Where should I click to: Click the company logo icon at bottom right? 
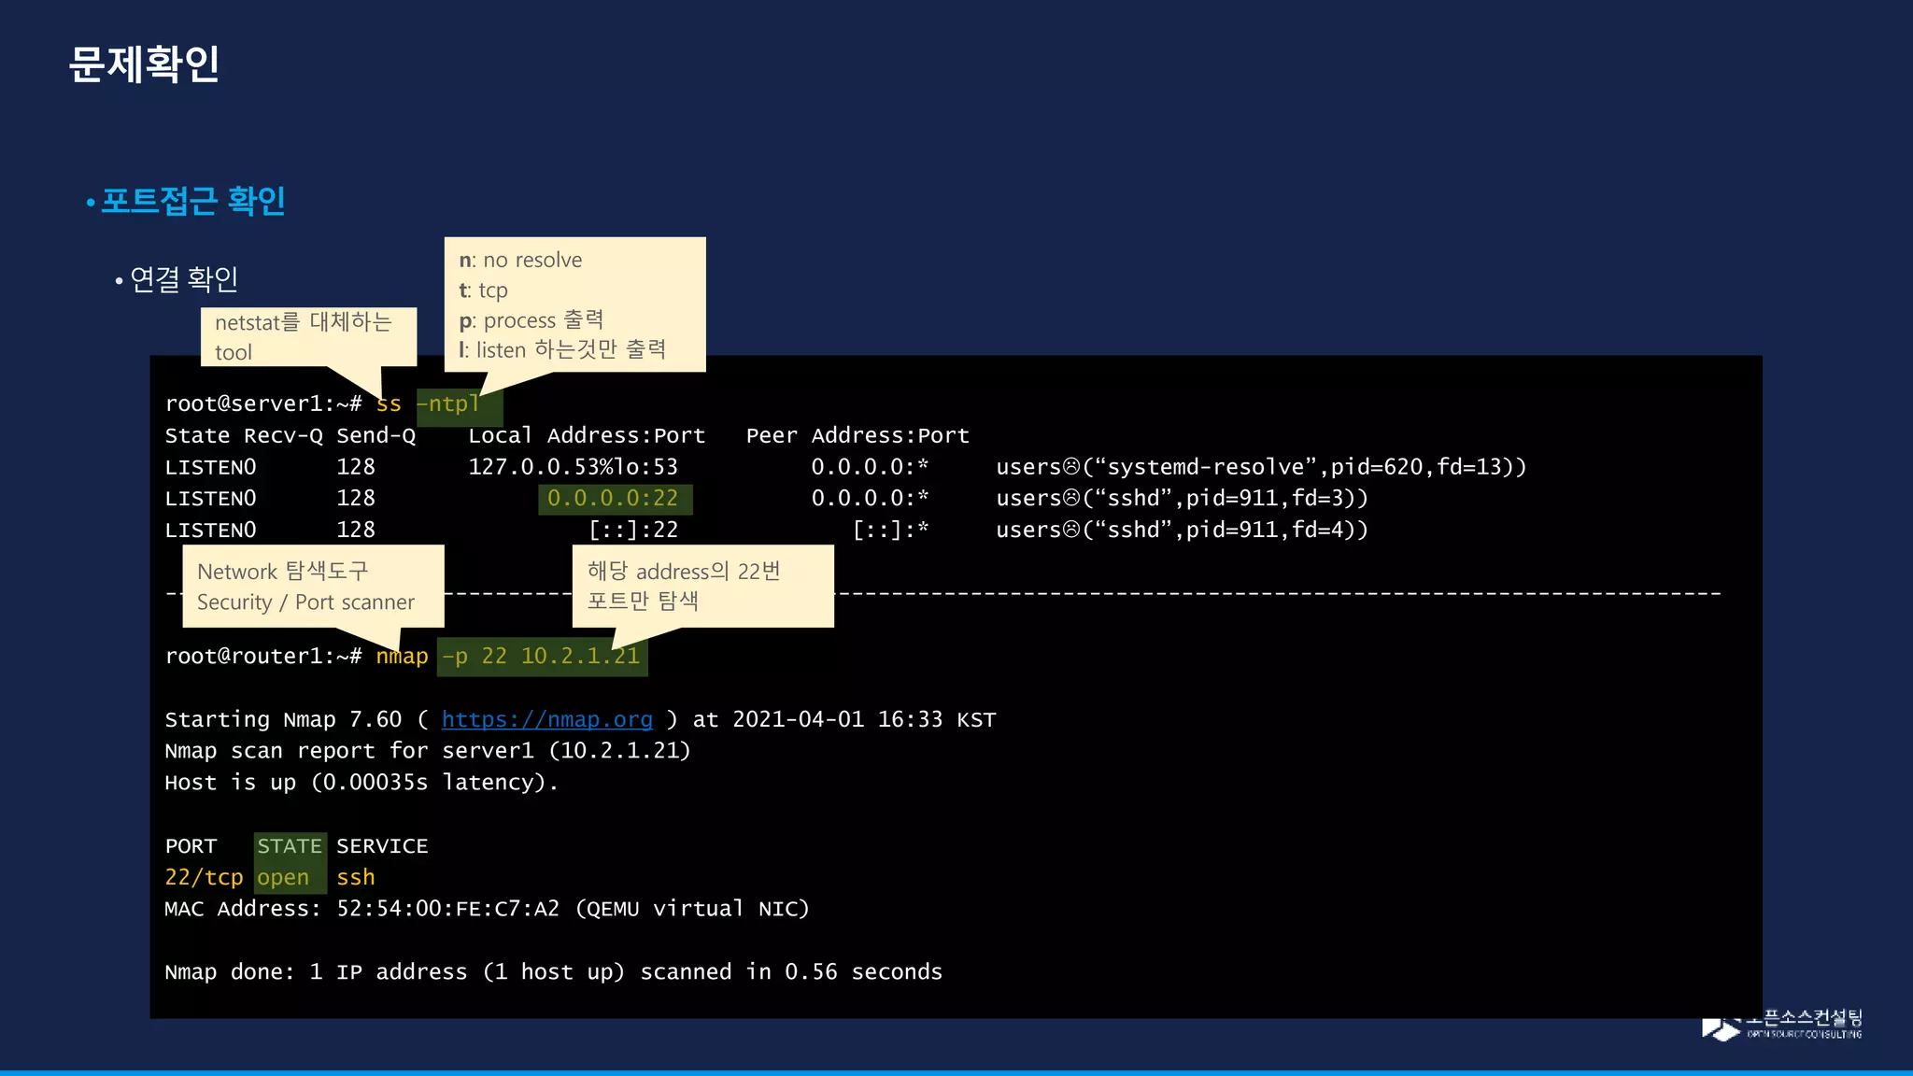1720,1029
